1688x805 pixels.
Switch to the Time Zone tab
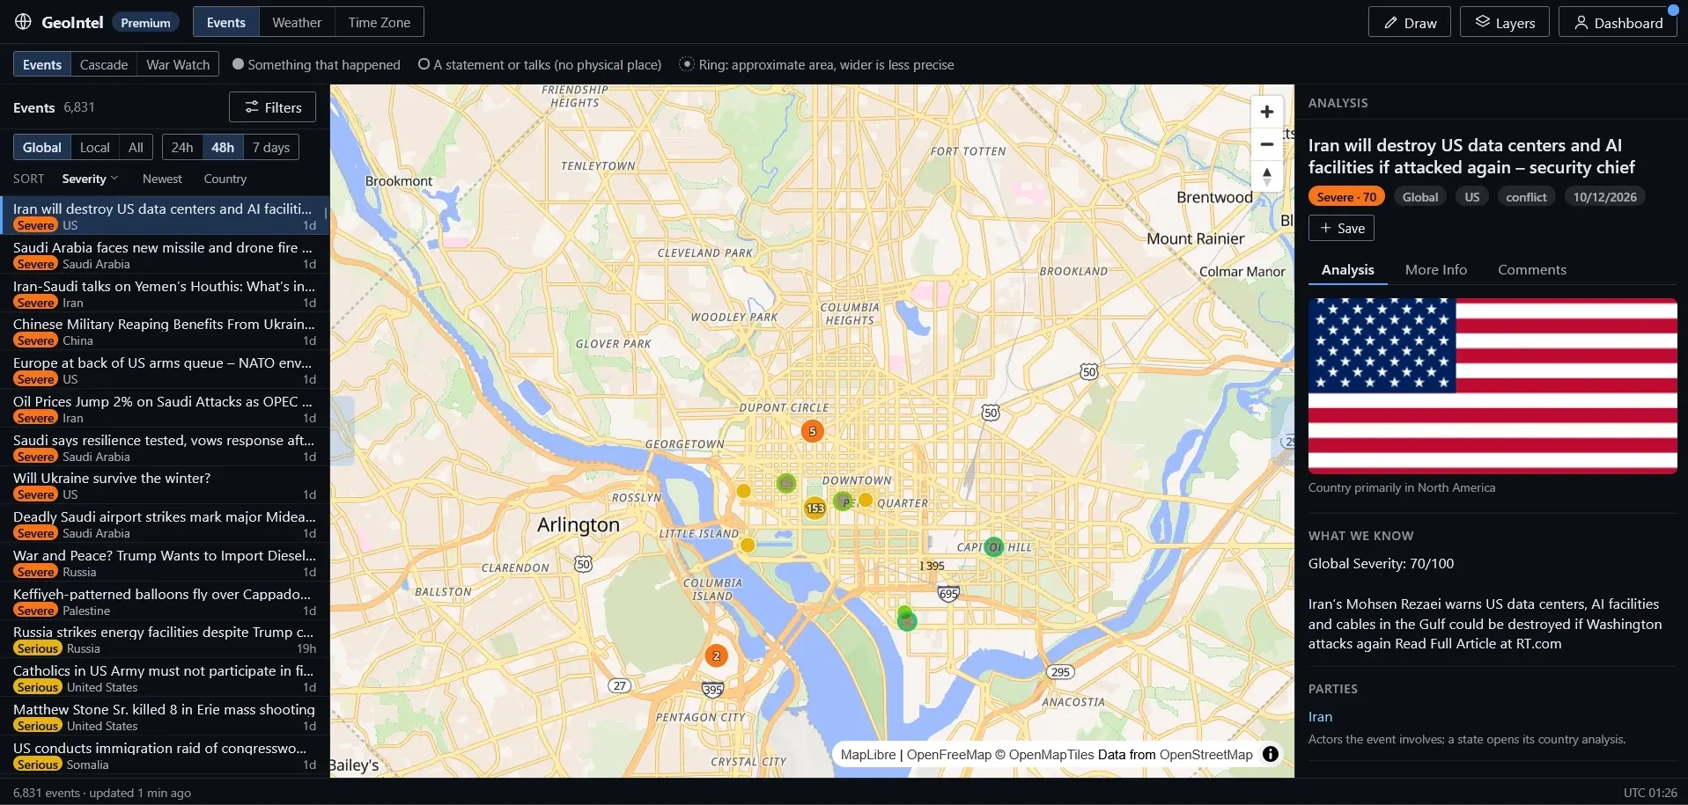pos(380,22)
